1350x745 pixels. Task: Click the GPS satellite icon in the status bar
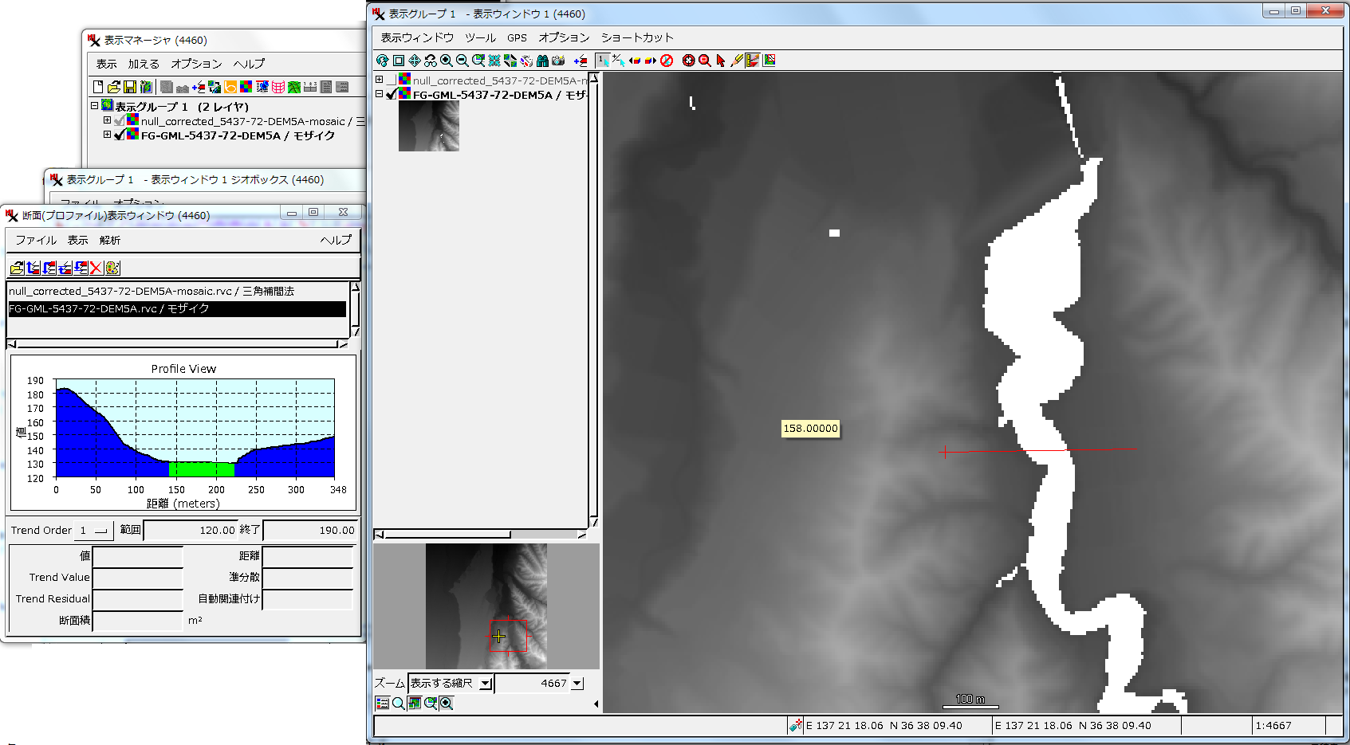795,726
